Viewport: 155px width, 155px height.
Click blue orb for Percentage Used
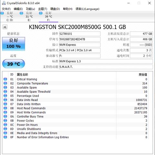5,96
